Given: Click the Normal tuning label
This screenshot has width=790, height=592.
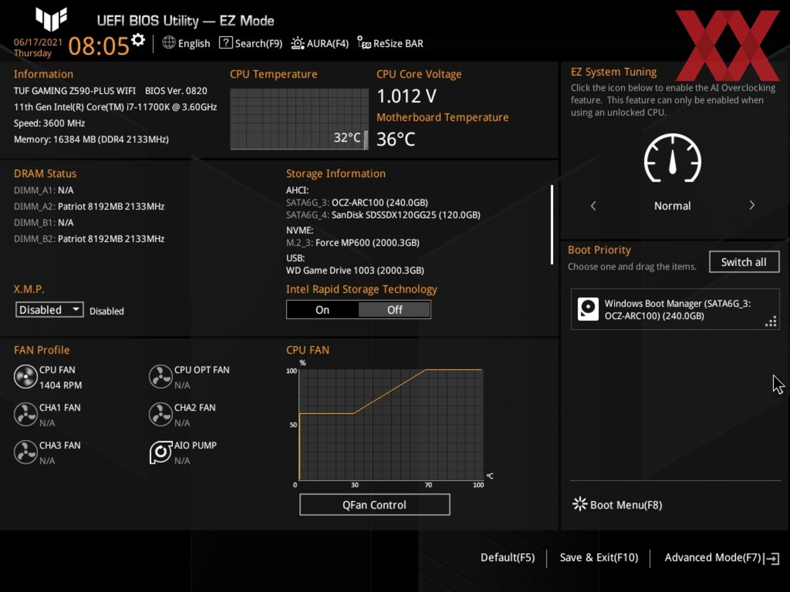Looking at the screenshot, I should click(x=672, y=206).
